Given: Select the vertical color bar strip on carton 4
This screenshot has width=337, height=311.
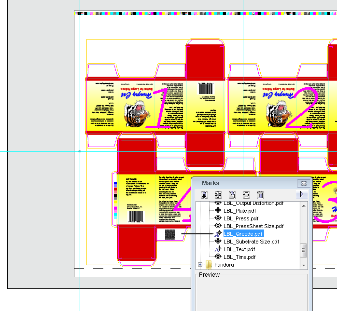Looking at the screenshot, I should [115, 200].
